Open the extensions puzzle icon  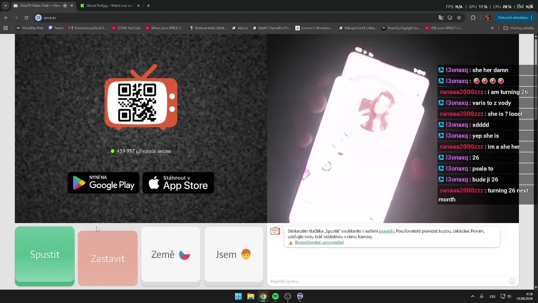coord(473,18)
